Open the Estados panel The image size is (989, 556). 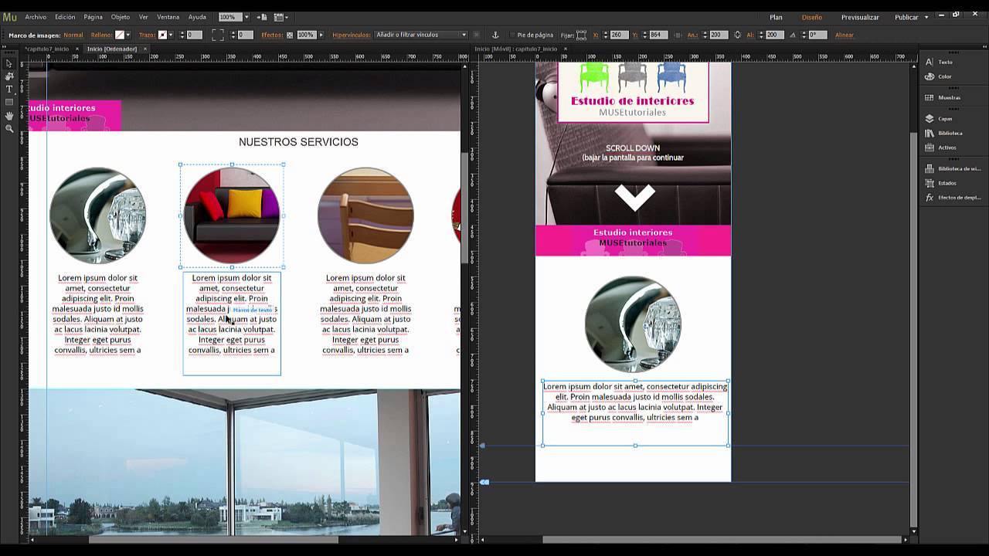947,183
